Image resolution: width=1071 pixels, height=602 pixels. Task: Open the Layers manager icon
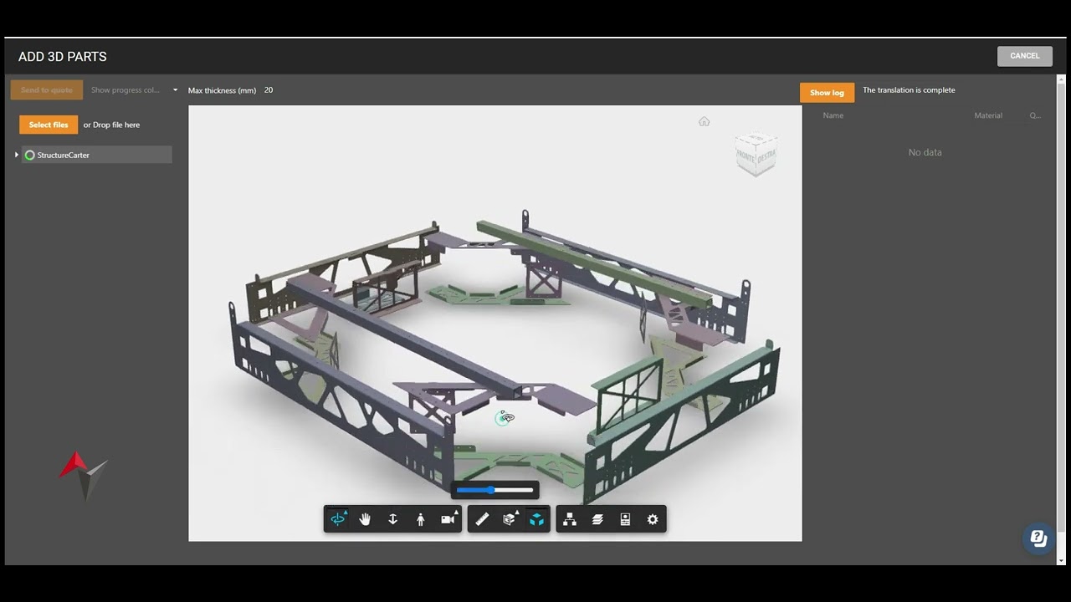point(597,519)
